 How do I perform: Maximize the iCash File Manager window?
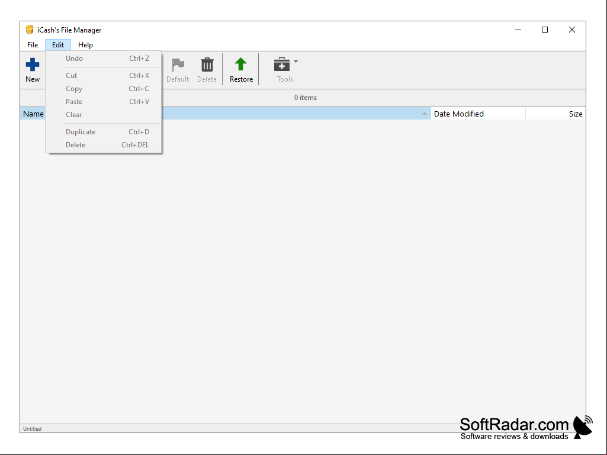tap(545, 30)
